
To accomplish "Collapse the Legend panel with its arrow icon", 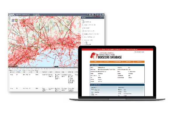I will (101, 18).
